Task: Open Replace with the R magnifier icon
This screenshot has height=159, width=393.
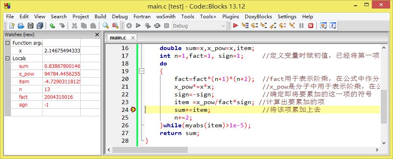Action: tap(115, 26)
